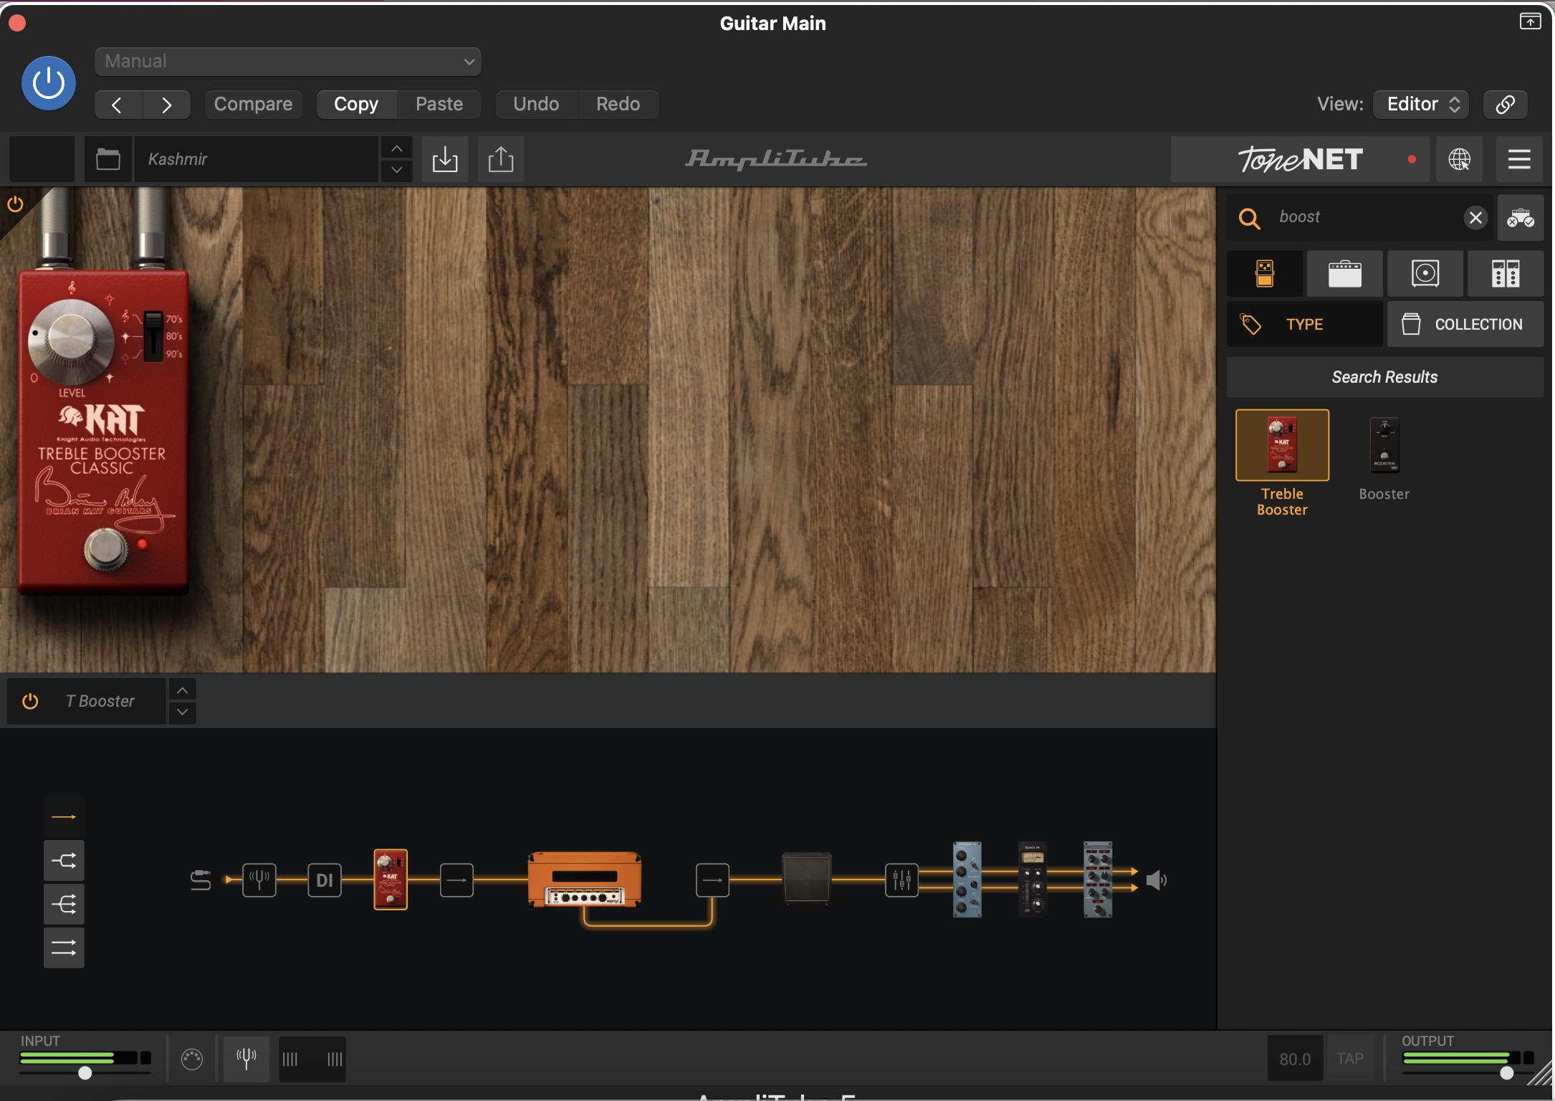Switch to the TYPE filter tab

[x=1305, y=324]
